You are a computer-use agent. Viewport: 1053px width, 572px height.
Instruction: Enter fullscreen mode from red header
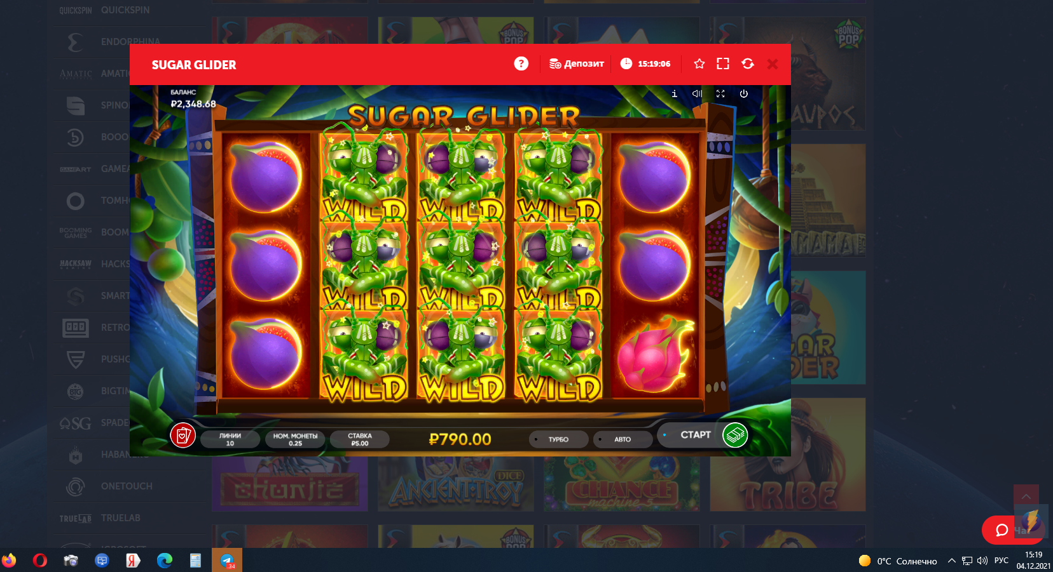723,63
